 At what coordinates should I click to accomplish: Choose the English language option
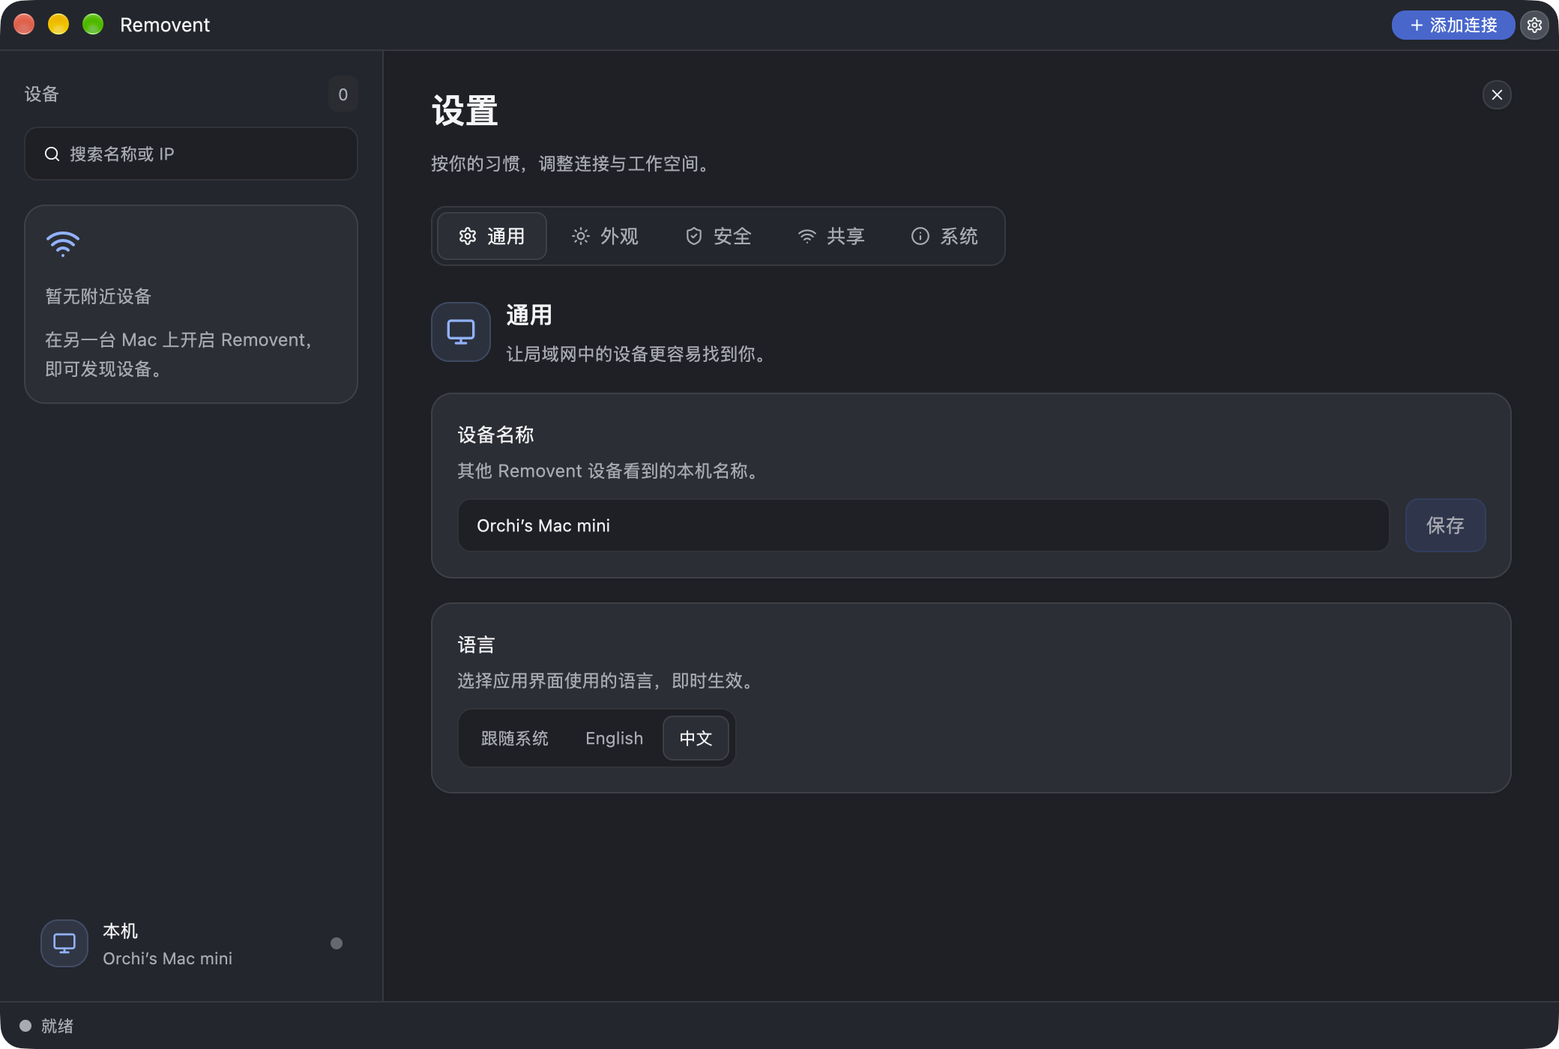(614, 739)
